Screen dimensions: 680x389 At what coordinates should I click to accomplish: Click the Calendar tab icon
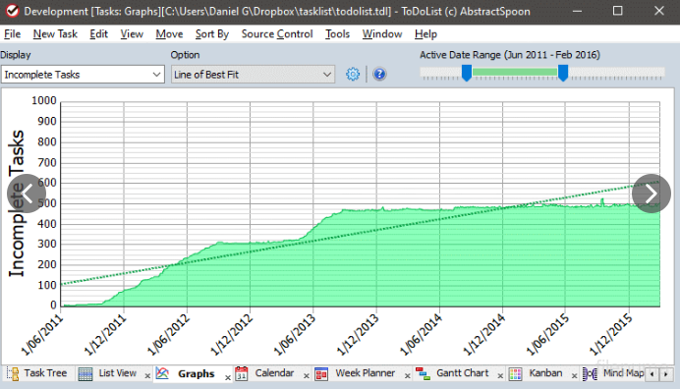click(x=242, y=373)
